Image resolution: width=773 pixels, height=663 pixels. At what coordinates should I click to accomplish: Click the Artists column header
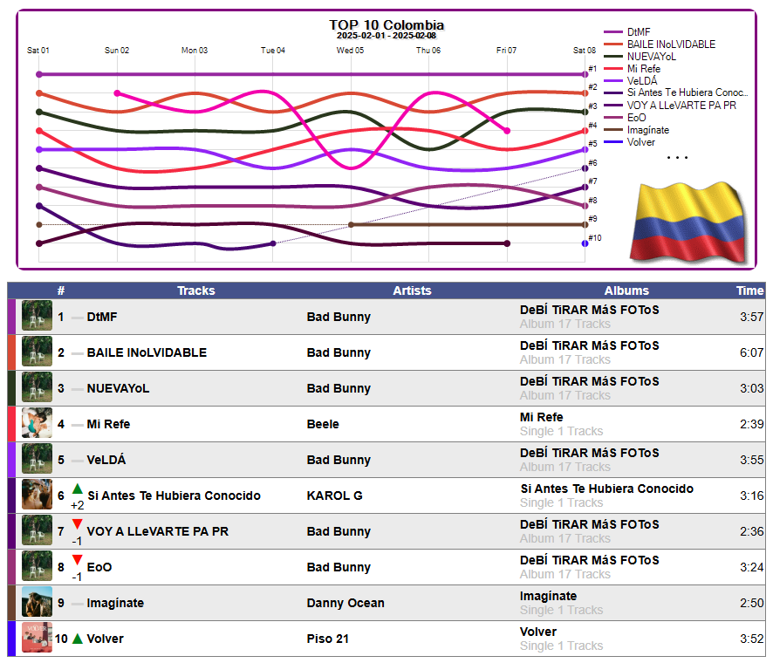[x=412, y=290]
